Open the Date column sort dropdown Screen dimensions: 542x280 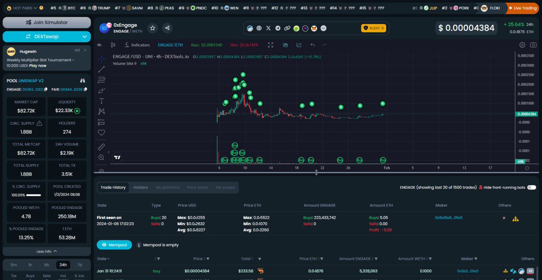104,259
